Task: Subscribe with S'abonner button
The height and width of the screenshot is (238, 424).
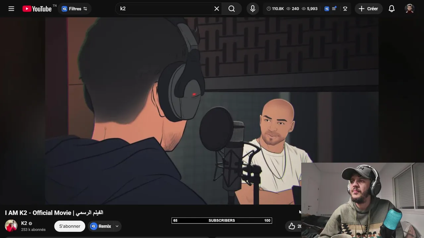Action: point(70,226)
